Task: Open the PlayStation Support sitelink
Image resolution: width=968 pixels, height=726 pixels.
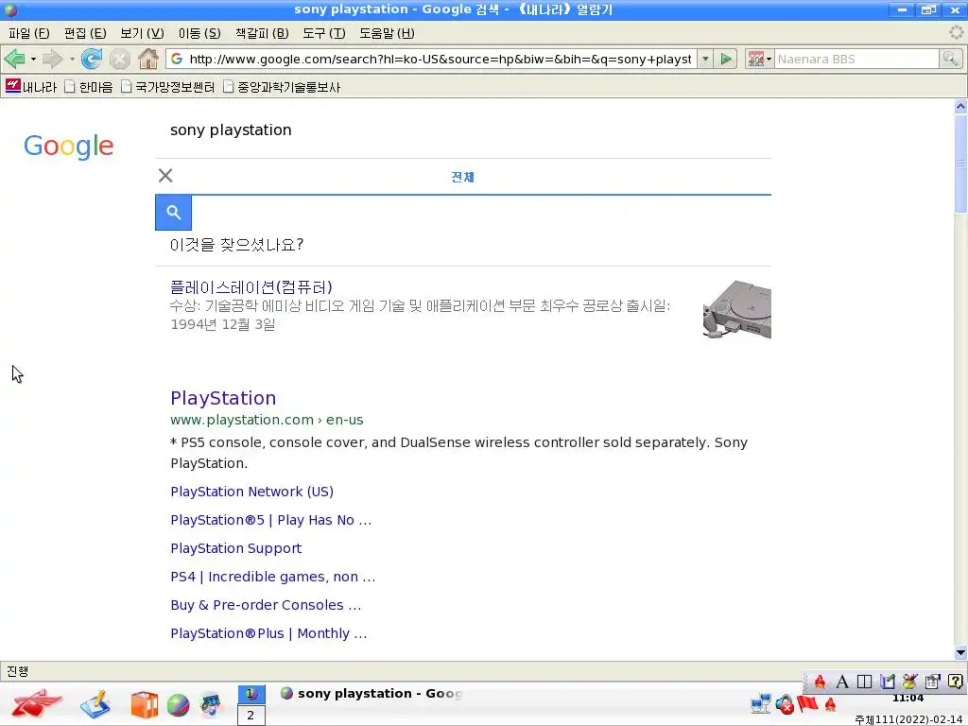Action: pos(235,548)
